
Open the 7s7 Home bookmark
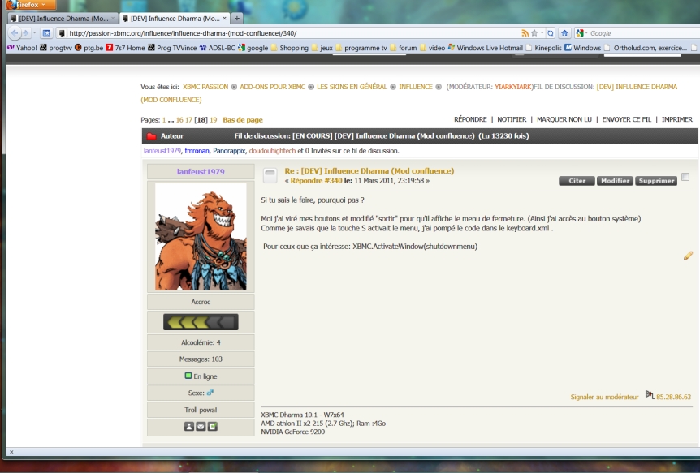click(125, 48)
